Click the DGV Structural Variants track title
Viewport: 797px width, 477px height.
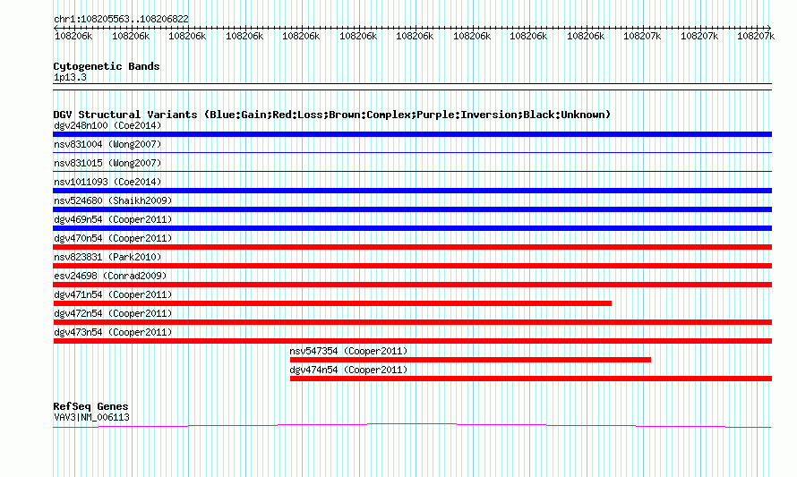point(331,115)
